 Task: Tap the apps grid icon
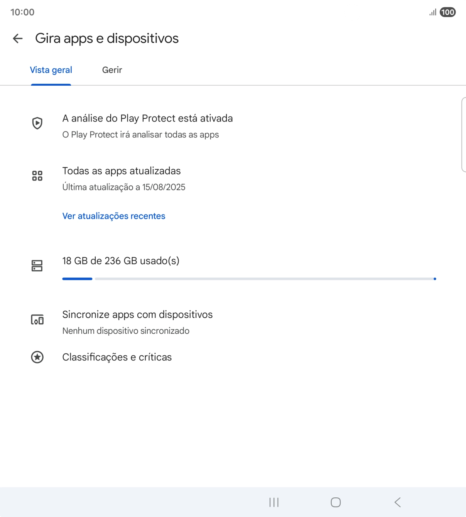pos(37,176)
